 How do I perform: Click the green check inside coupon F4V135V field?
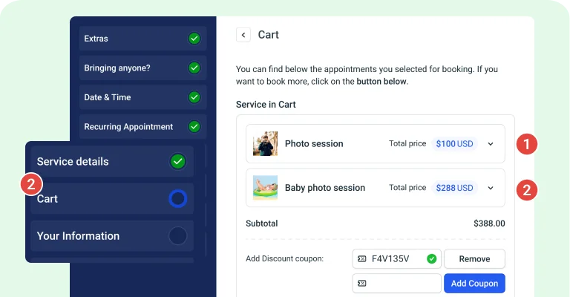tap(431, 259)
